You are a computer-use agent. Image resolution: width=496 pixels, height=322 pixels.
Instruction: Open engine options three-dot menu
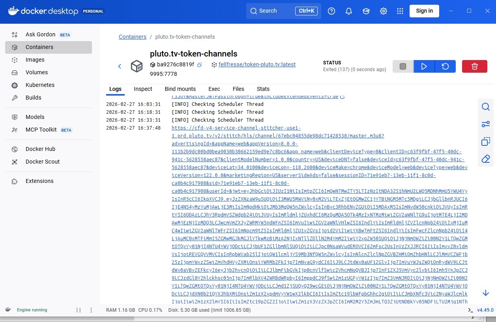(x=91, y=310)
